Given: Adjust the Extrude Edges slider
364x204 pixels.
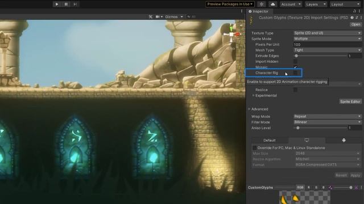Looking at the screenshot, I should (320, 56).
